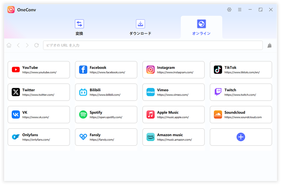Click the Fansly heart logo icon
Viewport: 281px width, 185px height.
point(83,137)
